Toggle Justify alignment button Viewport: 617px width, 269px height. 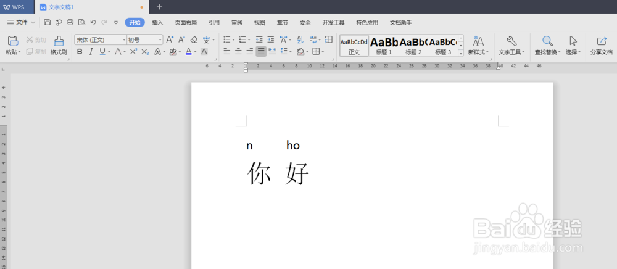[x=261, y=51]
